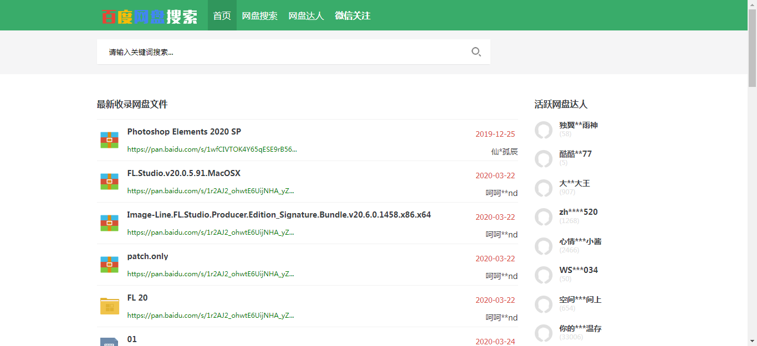Click avatar of user 你的***温存
This screenshot has height=346, width=757.
click(544, 333)
